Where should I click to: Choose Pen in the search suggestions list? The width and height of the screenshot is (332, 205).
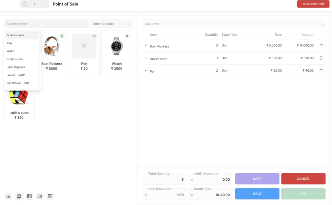[21, 43]
